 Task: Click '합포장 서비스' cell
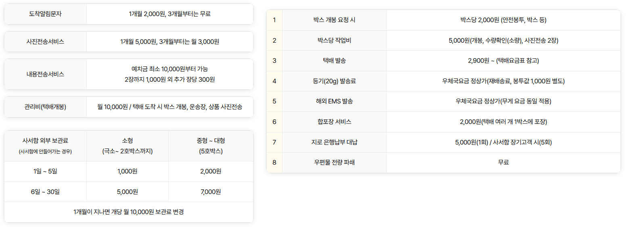point(334,122)
